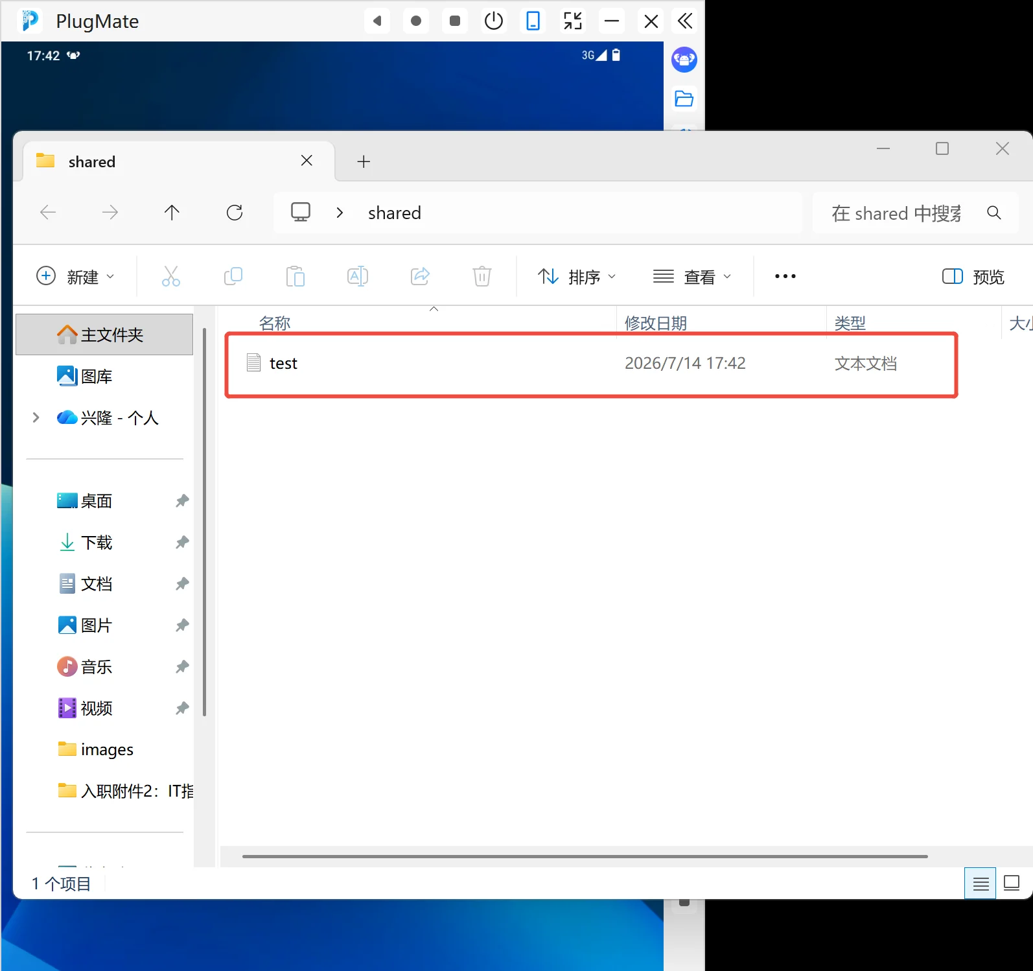1033x971 pixels.
Task: Unpin 视频 using its pin icon
Action: [182, 708]
